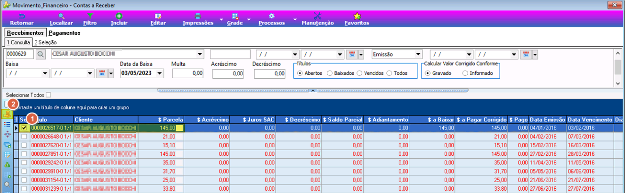Click the calendar icon nearest the scrollbar
625x193 pixels.
tap(527, 54)
